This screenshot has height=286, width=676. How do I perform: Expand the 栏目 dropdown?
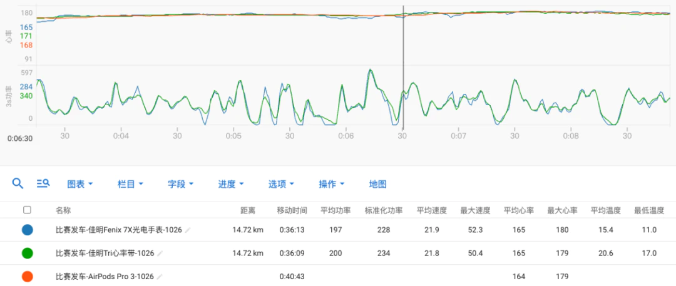(x=130, y=184)
